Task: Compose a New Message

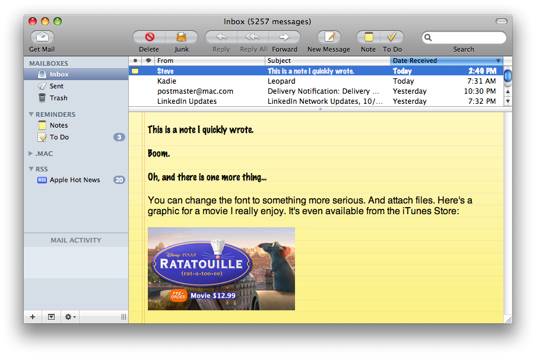Action: click(x=329, y=37)
